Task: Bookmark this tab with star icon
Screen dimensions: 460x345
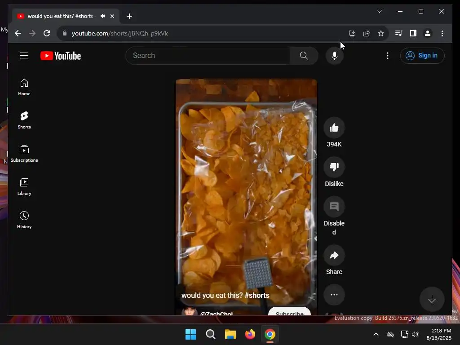Action: pos(381,33)
